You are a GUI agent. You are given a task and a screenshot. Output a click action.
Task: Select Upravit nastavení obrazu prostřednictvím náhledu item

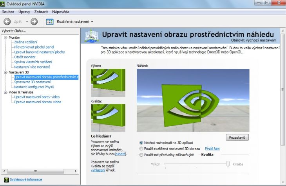pos(46,77)
